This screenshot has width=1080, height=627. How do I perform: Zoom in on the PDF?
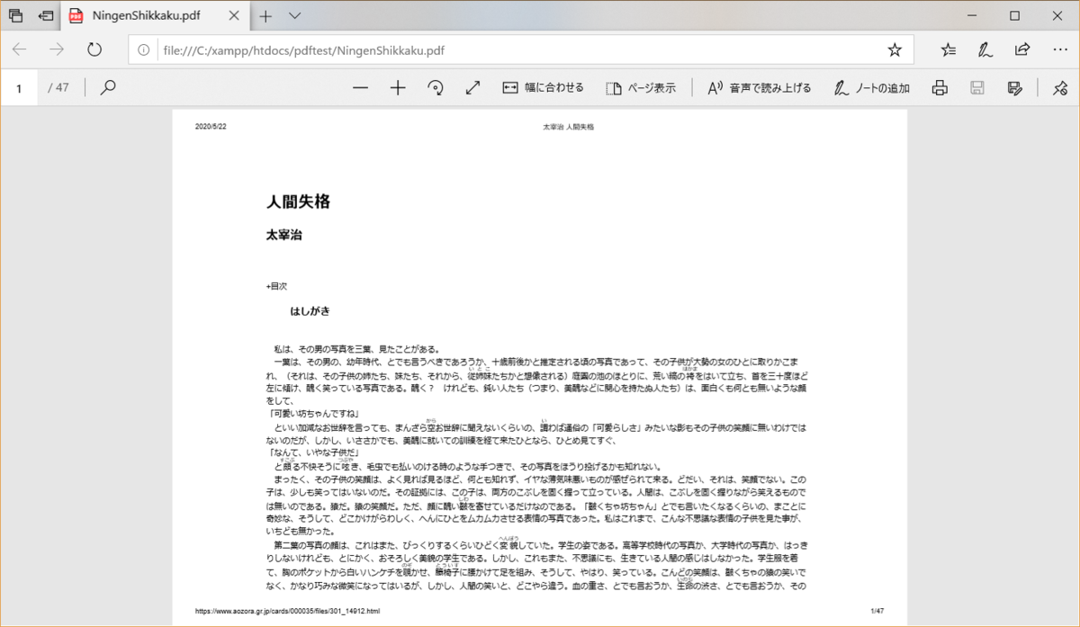coord(399,87)
